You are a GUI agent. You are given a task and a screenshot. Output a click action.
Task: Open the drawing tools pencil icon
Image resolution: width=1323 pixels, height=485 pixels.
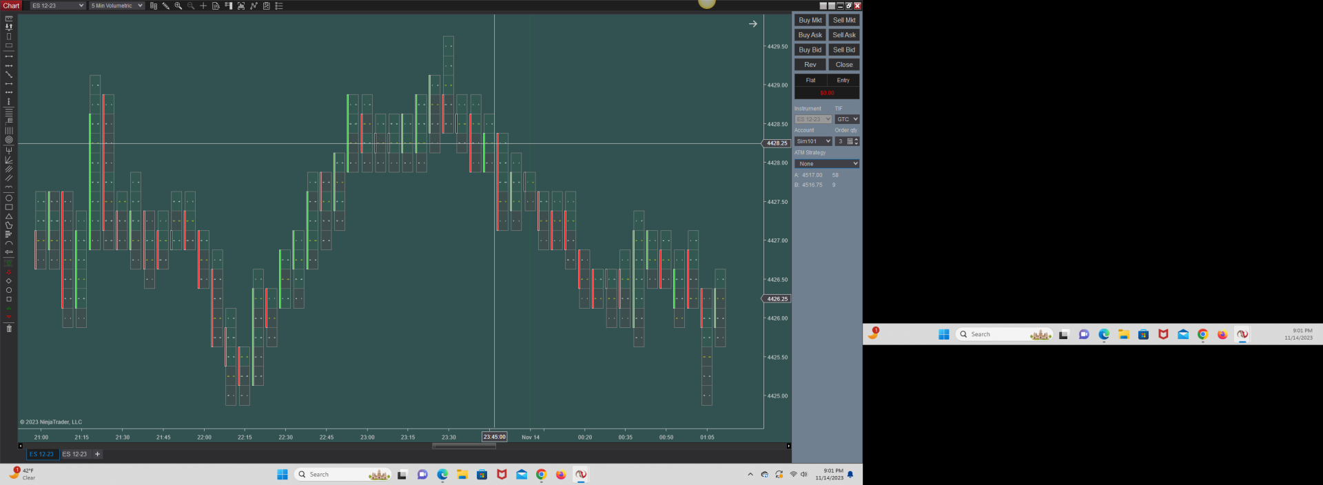point(165,6)
